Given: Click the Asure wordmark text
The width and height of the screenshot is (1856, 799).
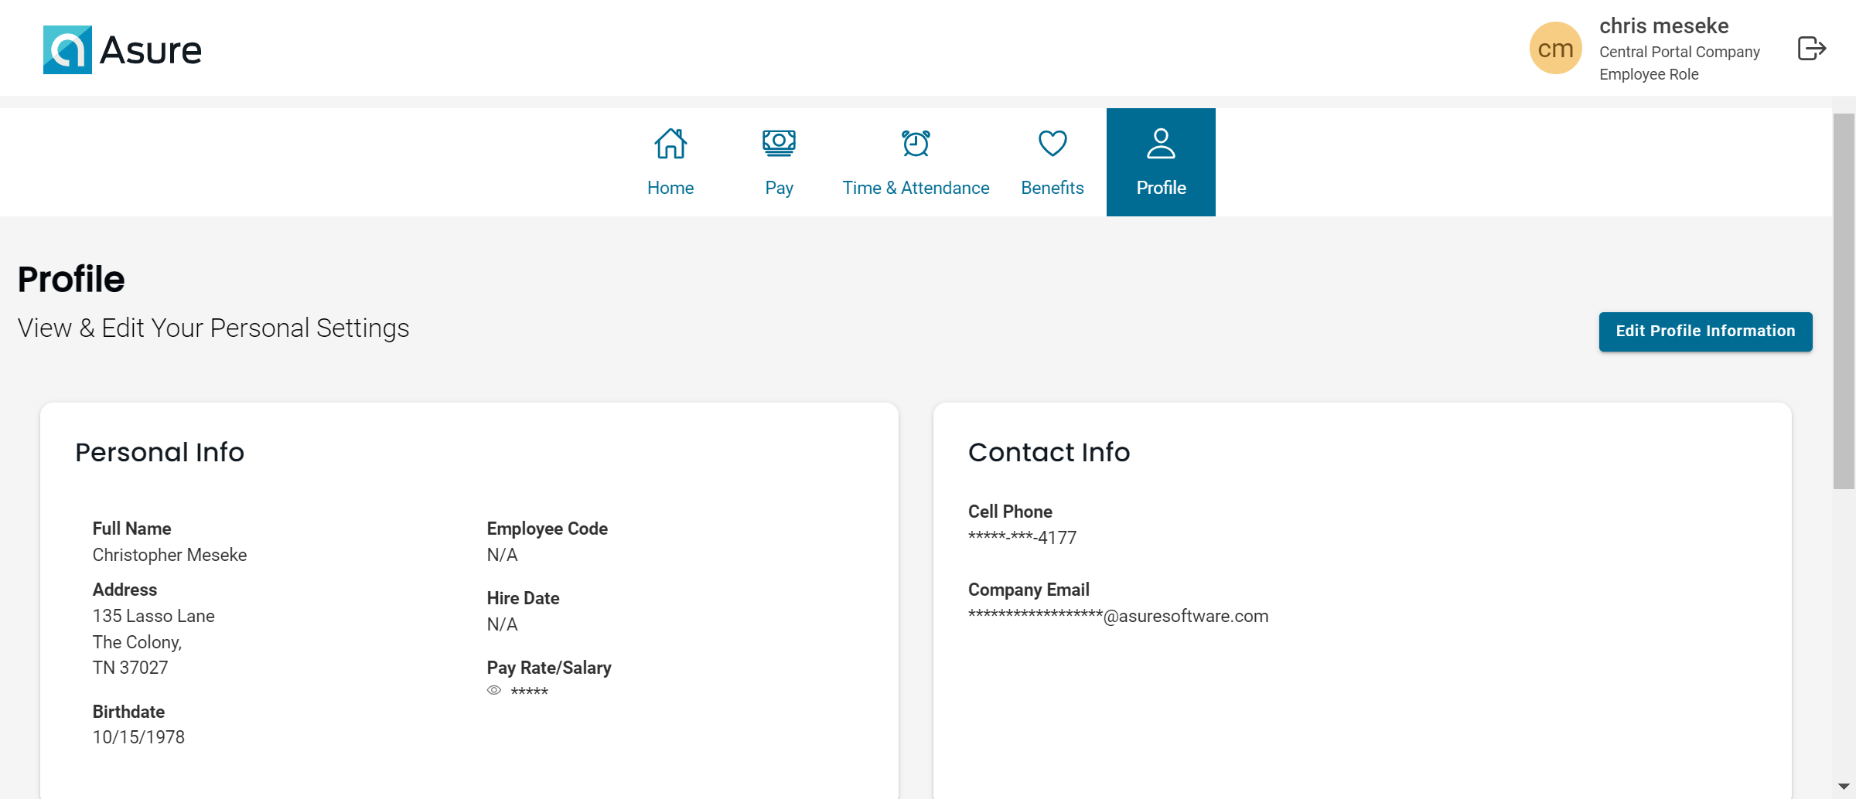Looking at the screenshot, I should [x=151, y=50].
